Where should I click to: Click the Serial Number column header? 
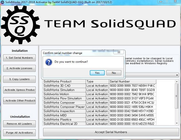[133, 82]
